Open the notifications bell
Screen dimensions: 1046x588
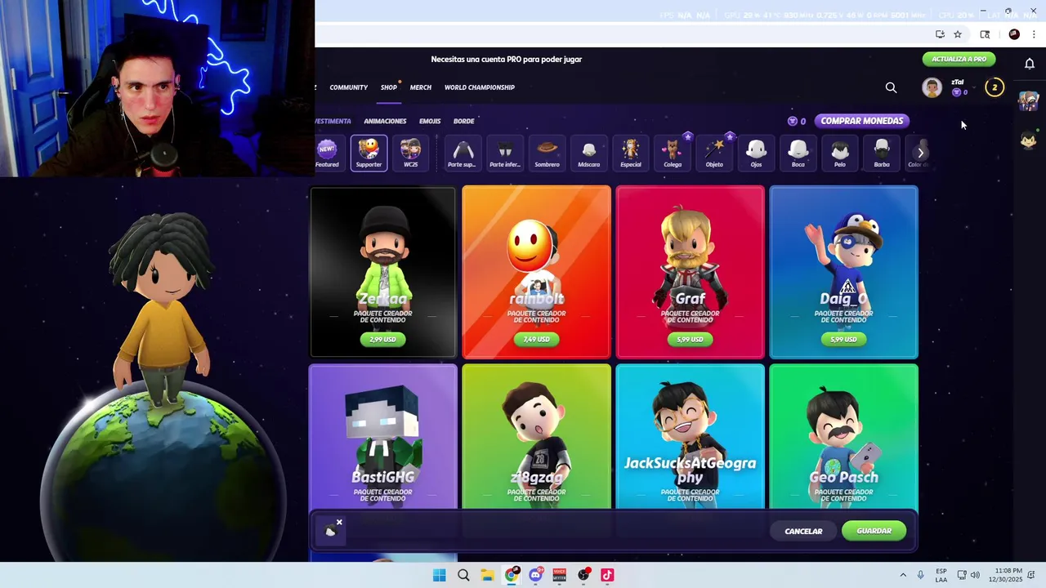point(1030,63)
